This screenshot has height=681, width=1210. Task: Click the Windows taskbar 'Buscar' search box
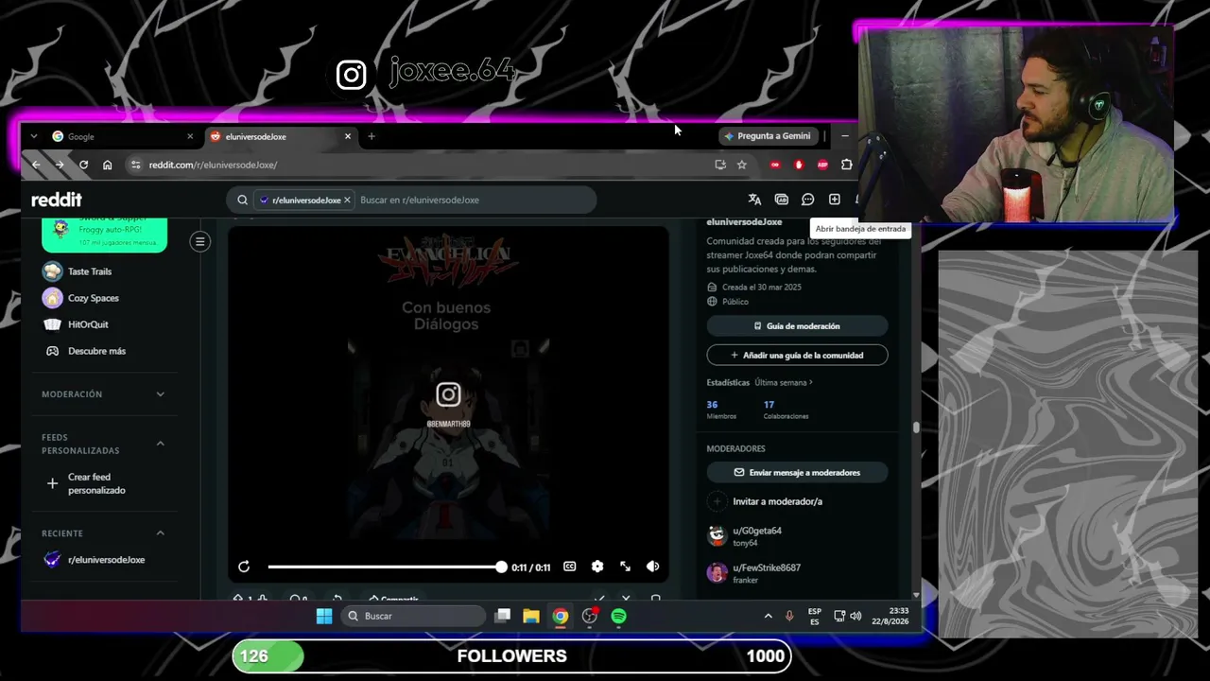tap(412, 616)
